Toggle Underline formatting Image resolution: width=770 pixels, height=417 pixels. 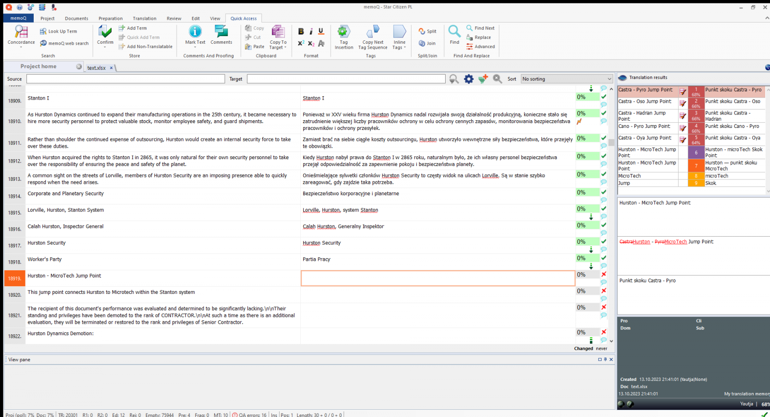[x=321, y=31]
